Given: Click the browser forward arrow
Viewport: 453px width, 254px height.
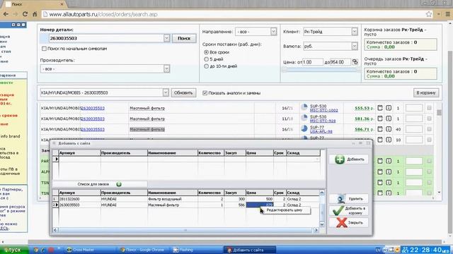Looking at the screenshot, I should point(16,14).
